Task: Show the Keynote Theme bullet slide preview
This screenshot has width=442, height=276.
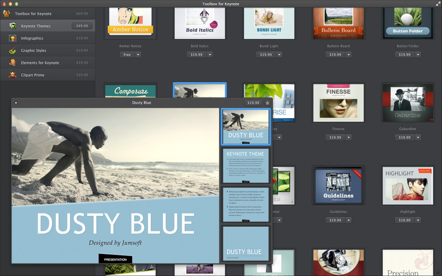Action: (245, 166)
